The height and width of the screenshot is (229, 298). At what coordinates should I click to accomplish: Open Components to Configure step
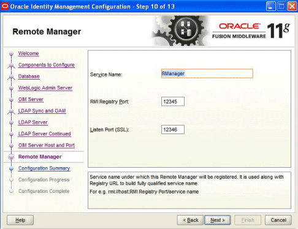pos(47,65)
